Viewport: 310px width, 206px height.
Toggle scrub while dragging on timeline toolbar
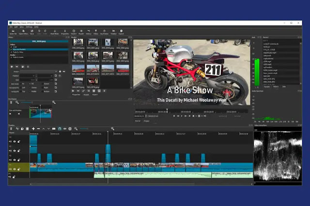pyautogui.click(x=65, y=129)
